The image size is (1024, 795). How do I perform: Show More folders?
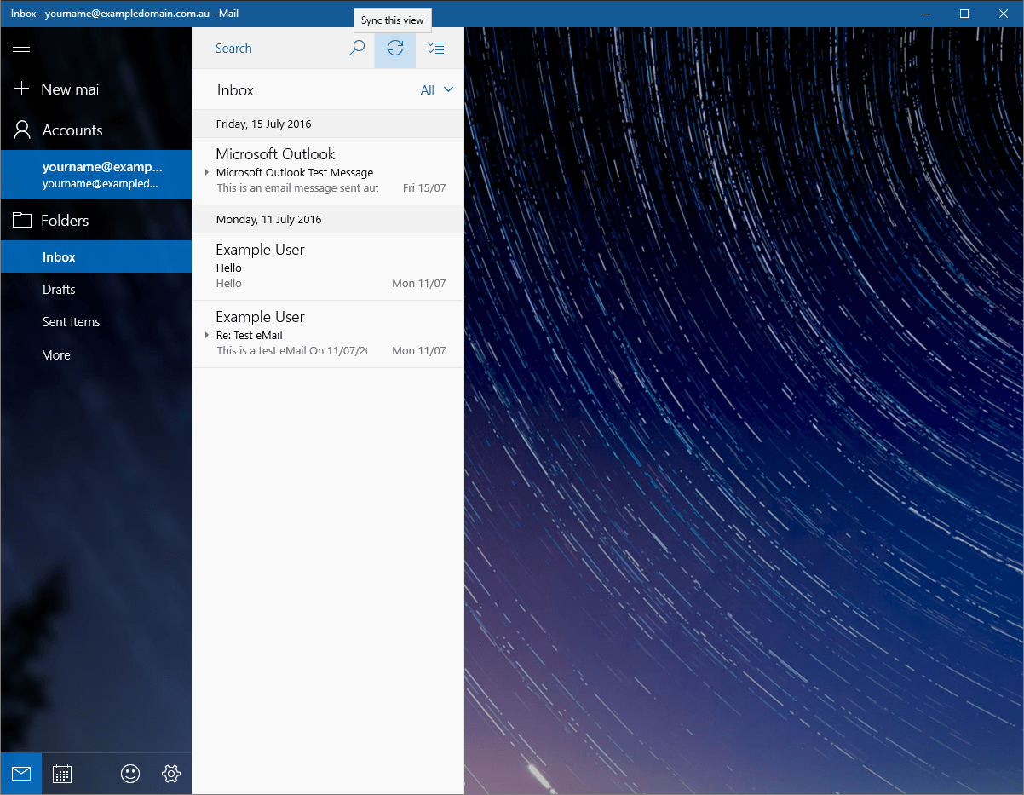(x=56, y=355)
